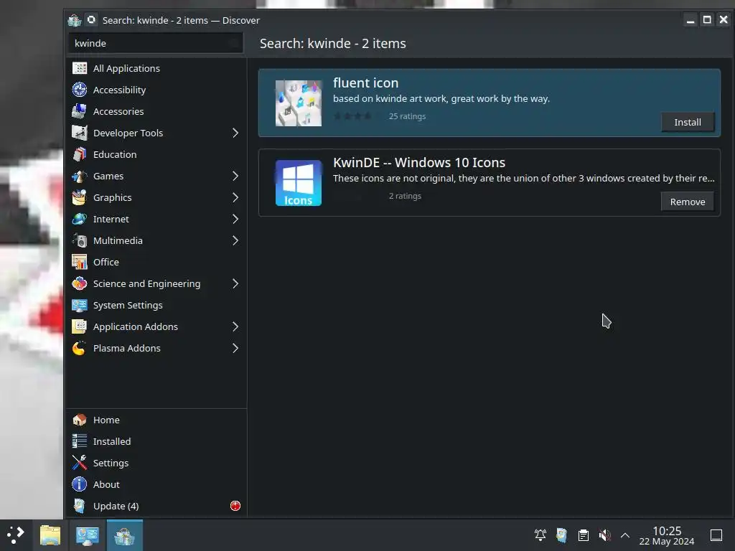The height and width of the screenshot is (551, 735).
Task: Click the show desktop button
Action: coord(716,535)
